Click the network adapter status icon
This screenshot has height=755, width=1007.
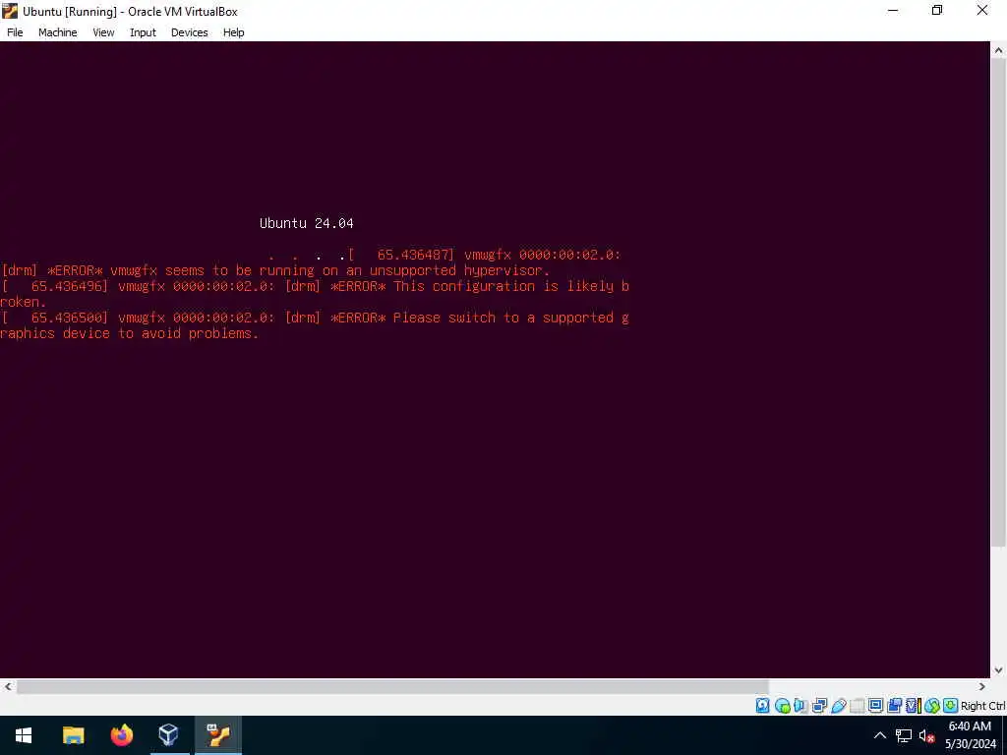tap(819, 706)
